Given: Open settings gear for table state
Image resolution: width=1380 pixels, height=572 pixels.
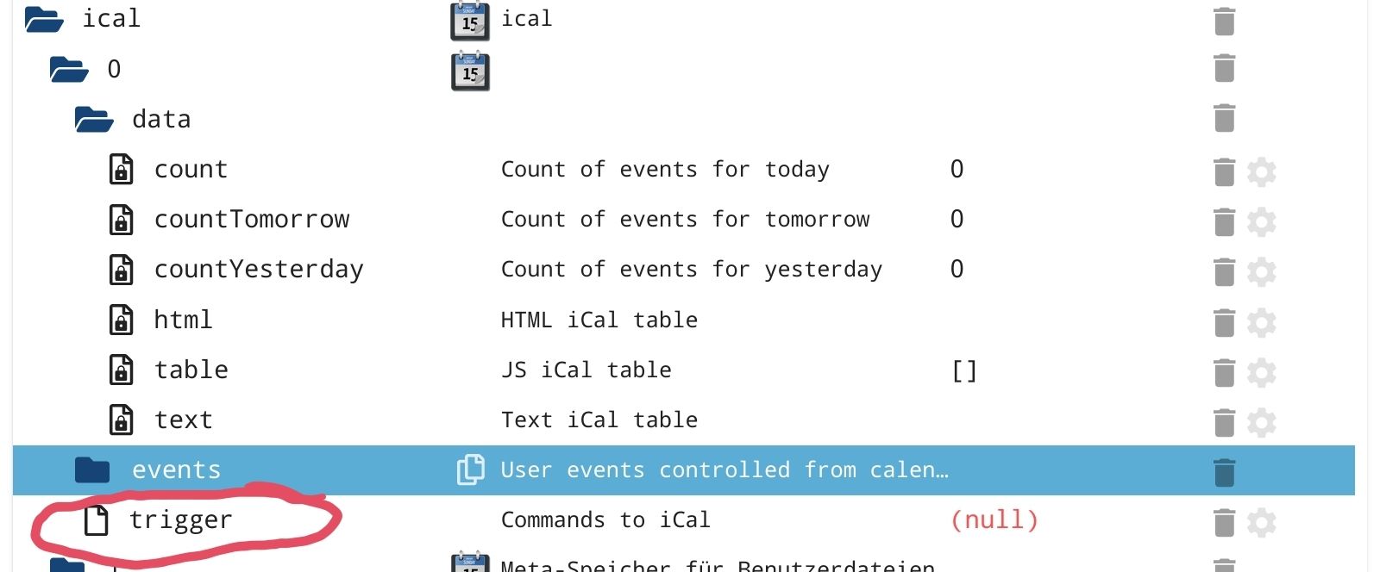Looking at the screenshot, I should (x=1261, y=372).
